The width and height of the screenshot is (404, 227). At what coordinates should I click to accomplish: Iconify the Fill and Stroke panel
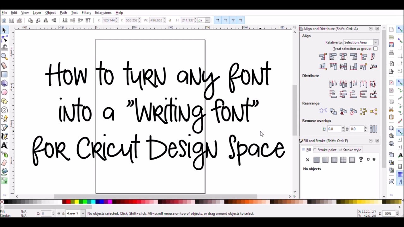pyautogui.click(x=371, y=141)
